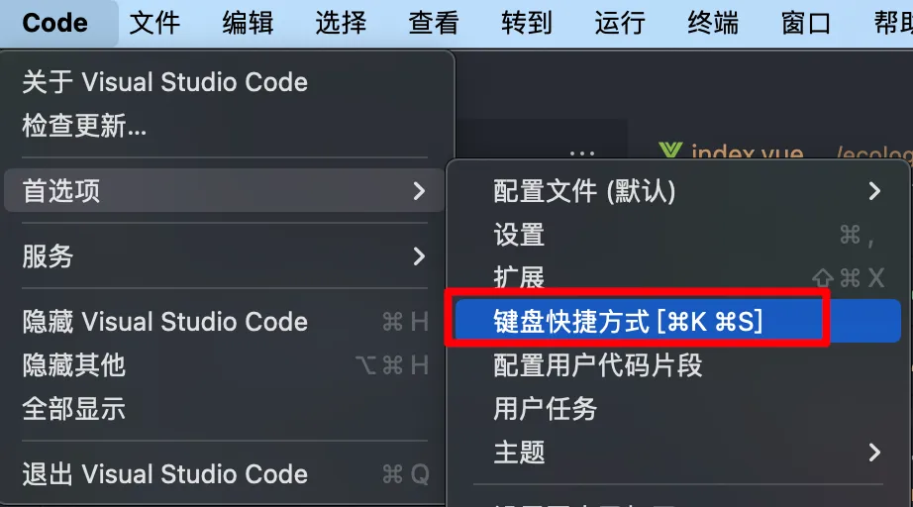Expand the 服务 submenu arrow
The height and width of the screenshot is (507, 913).
(419, 256)
